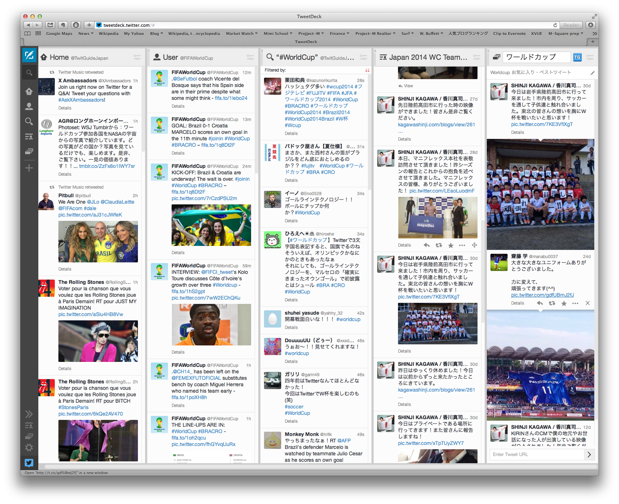619x504 pixels.
Task: Open more options on magniflex Kagawa tweet
Action: pos(462,245)
